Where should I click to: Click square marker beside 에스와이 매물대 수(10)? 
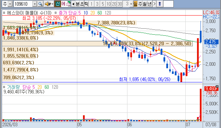(x=4, y=13)
